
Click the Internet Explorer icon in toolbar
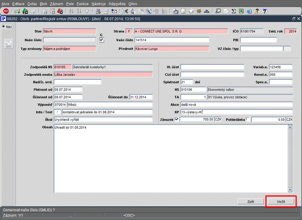tap(249, 11)
